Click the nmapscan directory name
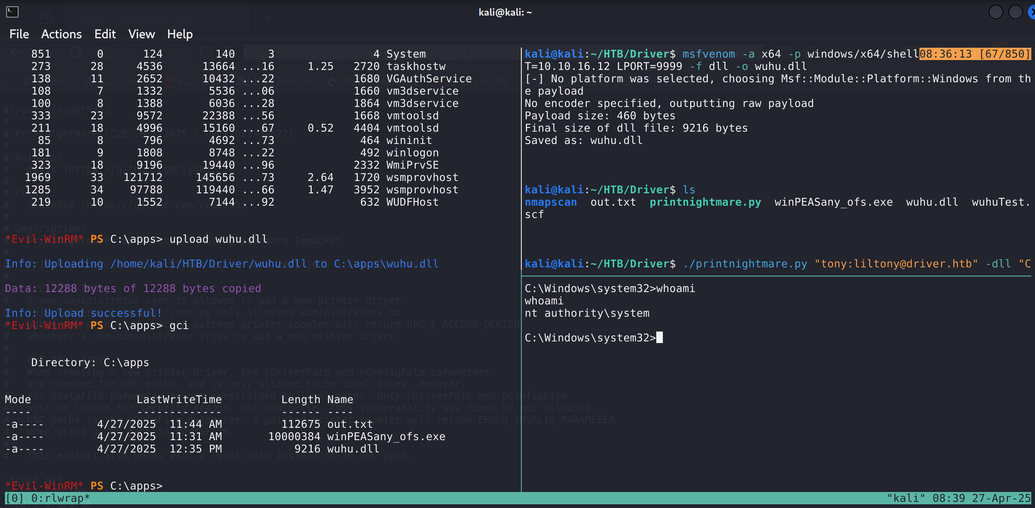The width and height of the screenshot is (1035, 508). (551, 202)
